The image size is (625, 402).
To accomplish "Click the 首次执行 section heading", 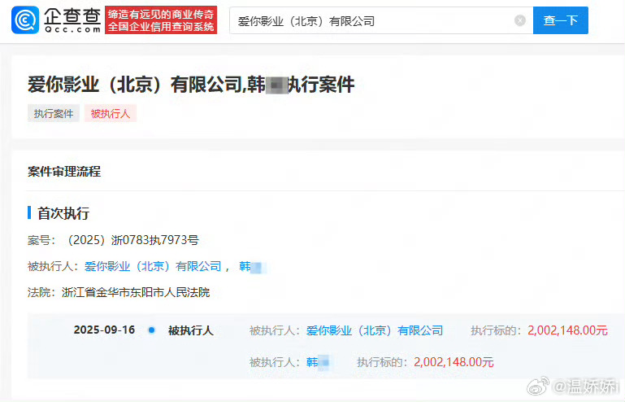I will click(63, 213).
